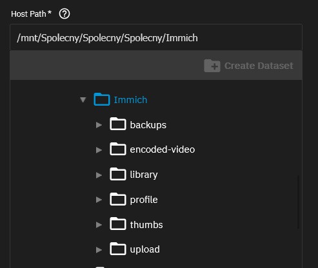
Task: Click the Host Path label
Action: (31, 14)
